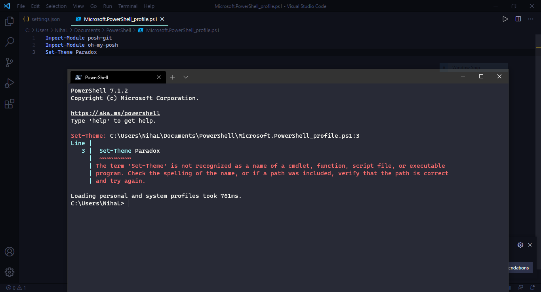Open the aka.ms/powershell link
The width and height of the screenshot is (541, 292).
click(115, 113)
